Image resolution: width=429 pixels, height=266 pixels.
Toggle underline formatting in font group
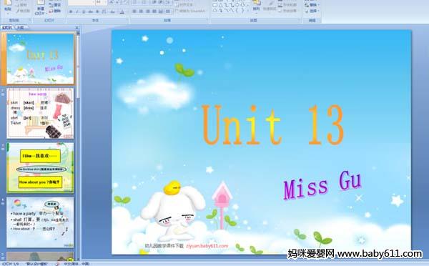coord(84,11)
